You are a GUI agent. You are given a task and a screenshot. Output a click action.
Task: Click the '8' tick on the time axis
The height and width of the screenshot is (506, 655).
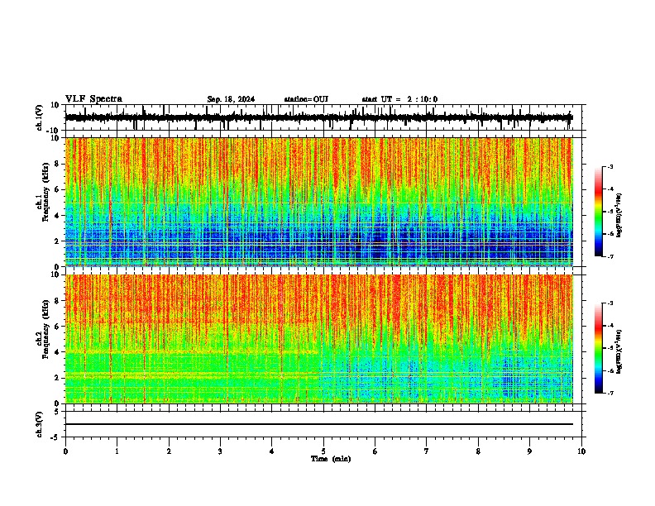coord(478,451)
